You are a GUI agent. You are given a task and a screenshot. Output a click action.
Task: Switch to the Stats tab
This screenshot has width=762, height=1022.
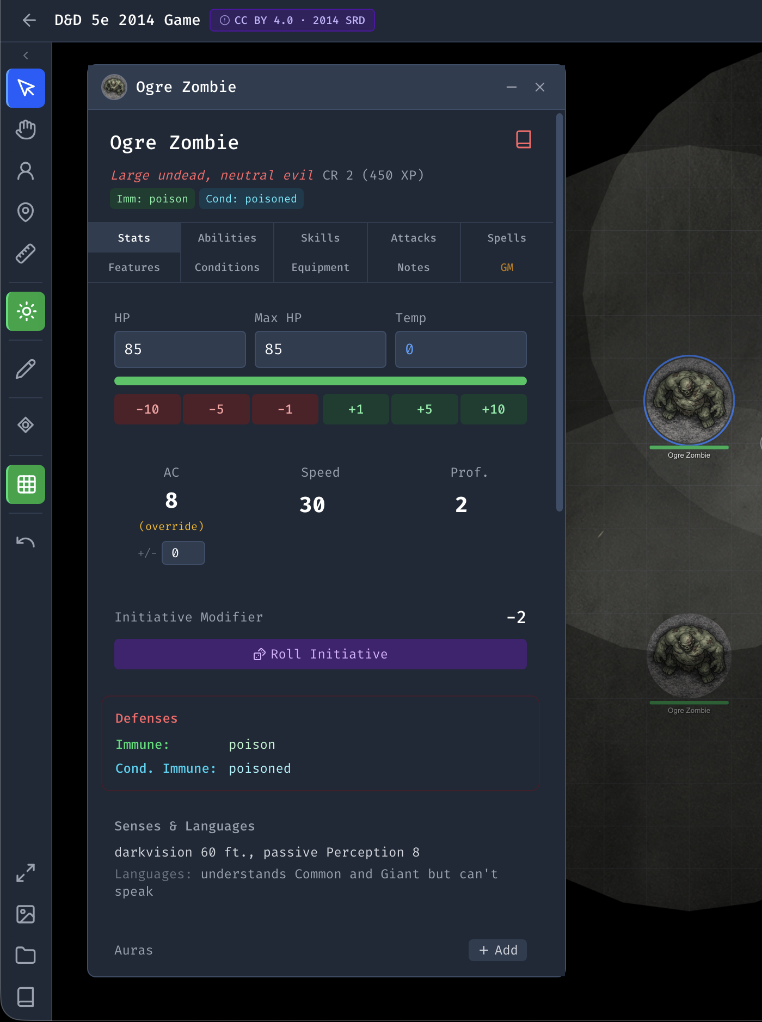pos(134,238)
